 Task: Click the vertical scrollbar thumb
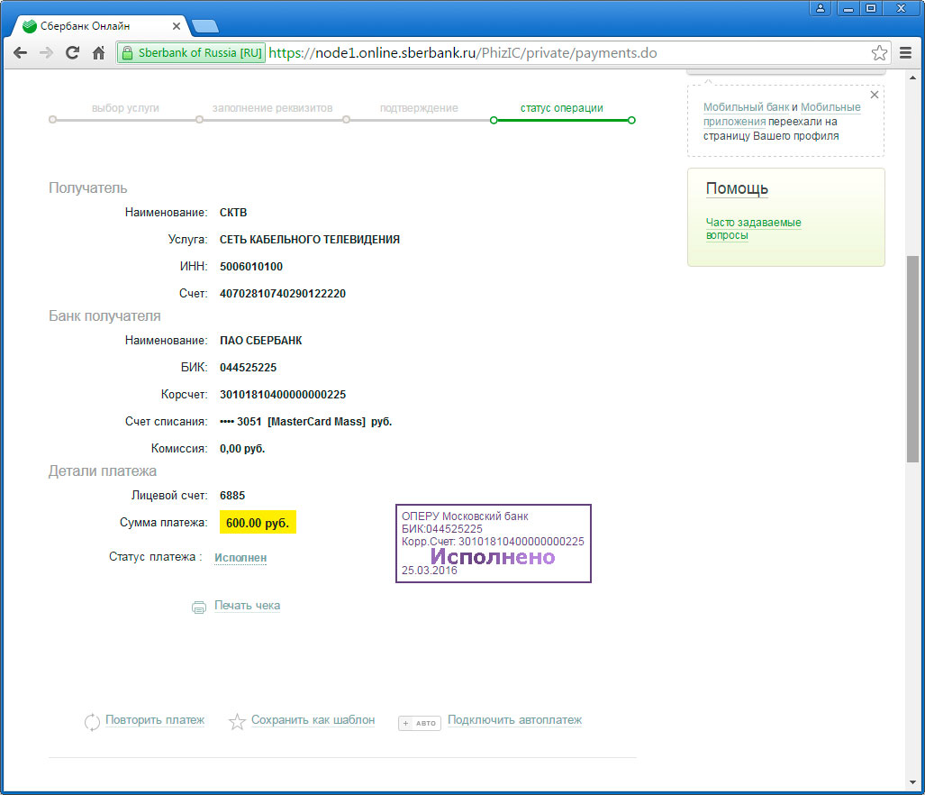point(912,359)
